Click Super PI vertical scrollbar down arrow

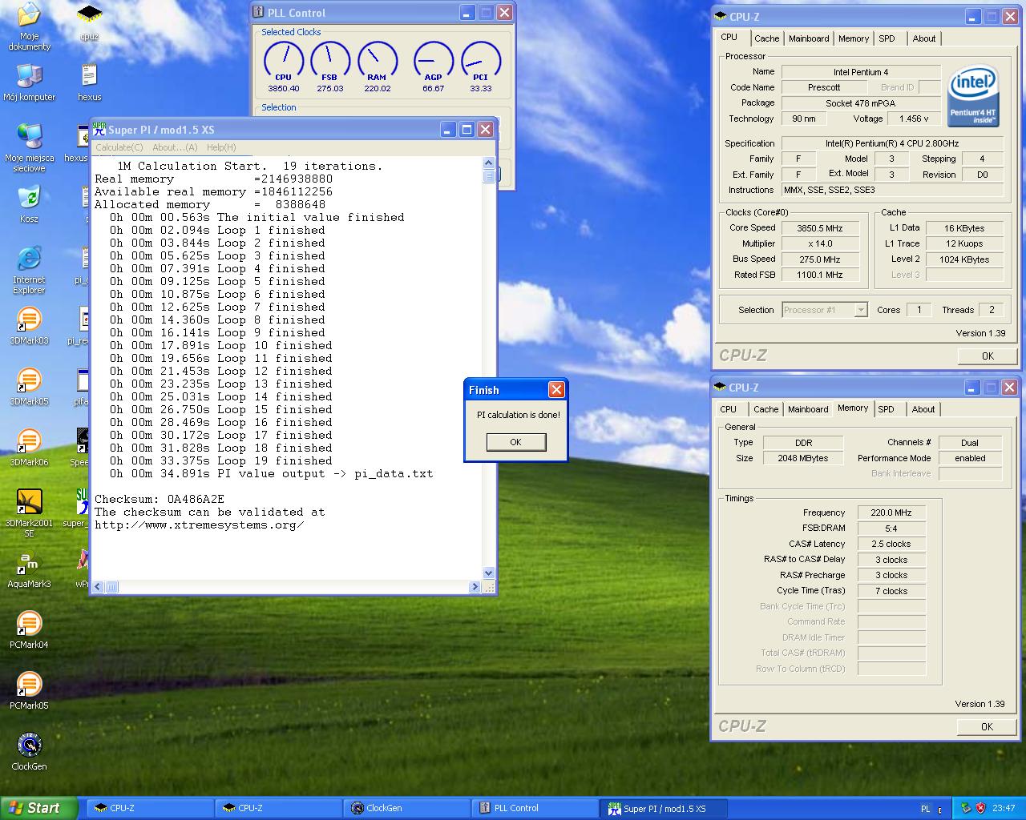pyautogui.click(x=489, y=573)
